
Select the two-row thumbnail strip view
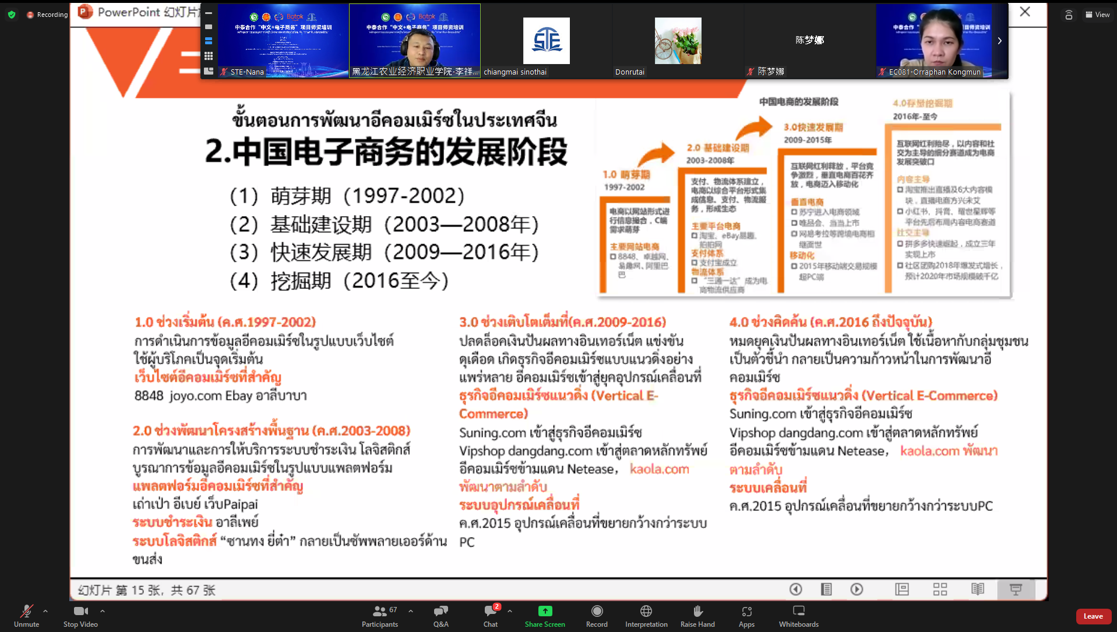click(209, 41)
